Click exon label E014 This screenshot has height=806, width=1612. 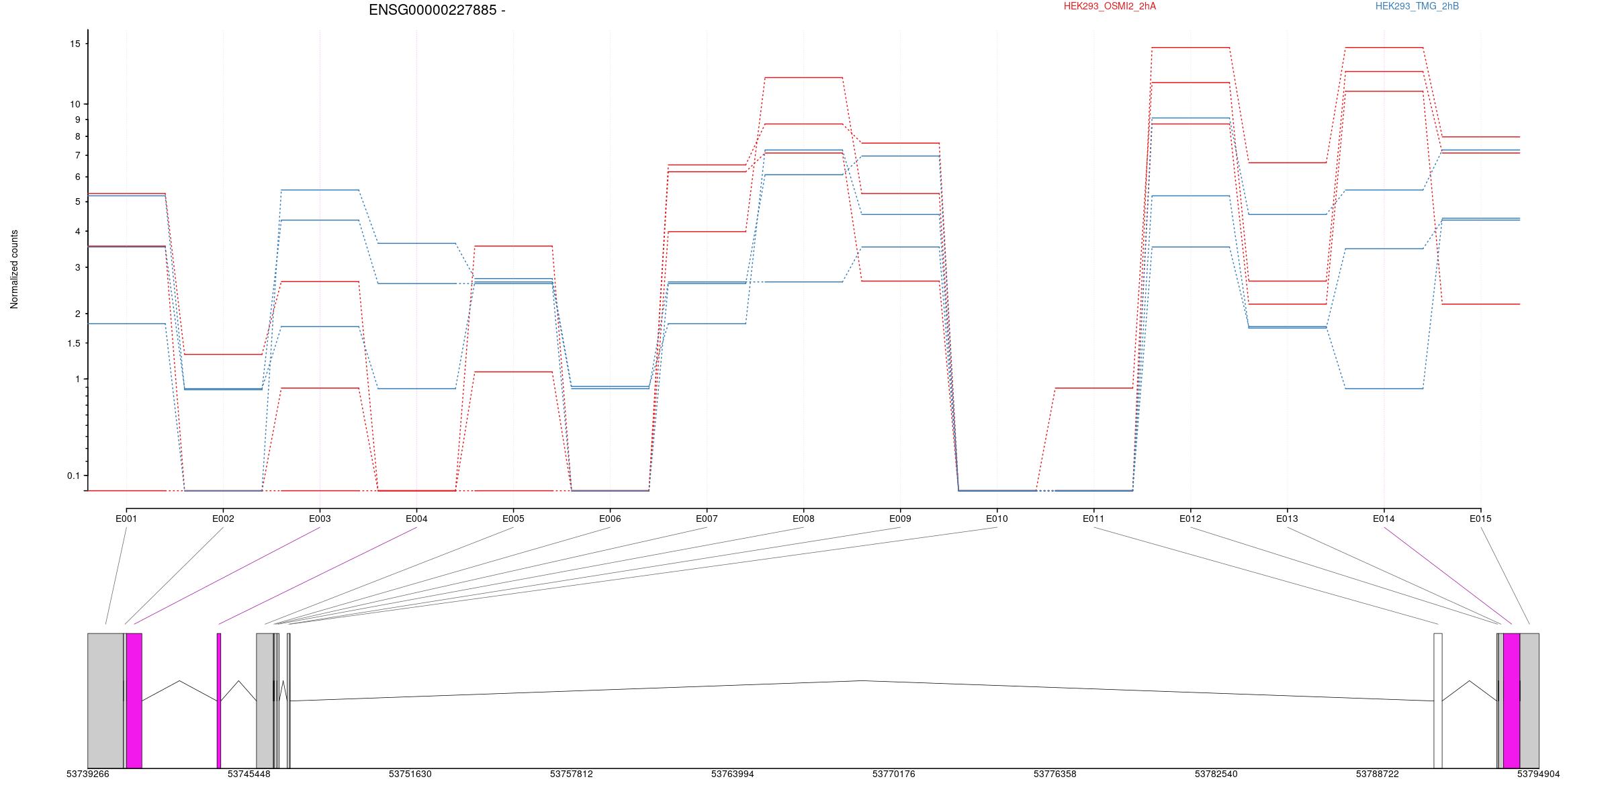tap(1384, 519)
